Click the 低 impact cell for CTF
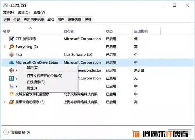This screenshot has width=195, height=140. coord(136,39)
